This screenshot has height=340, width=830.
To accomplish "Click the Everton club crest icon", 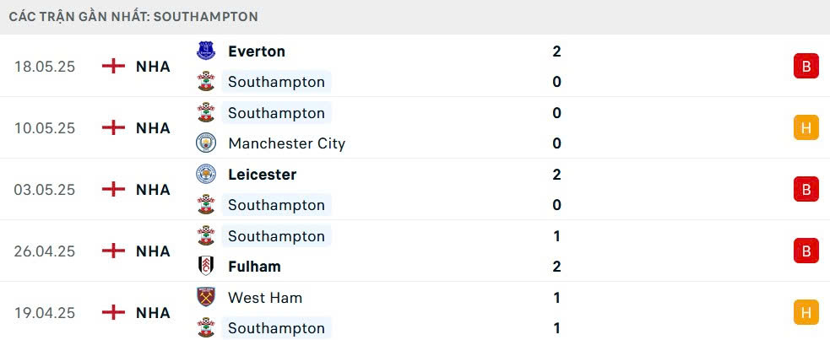I will [206, 51].
